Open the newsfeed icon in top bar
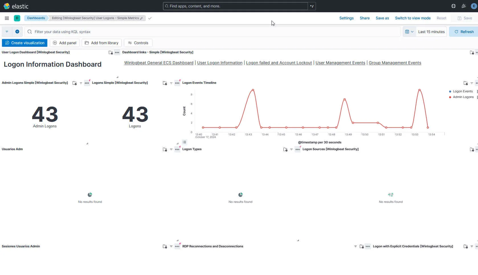Image resolution: width=478 pixels, height=275 pixels. [464, 6]
